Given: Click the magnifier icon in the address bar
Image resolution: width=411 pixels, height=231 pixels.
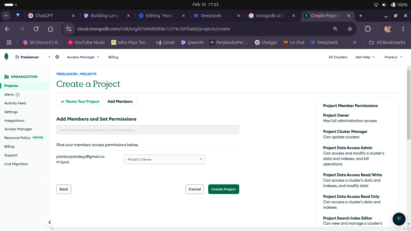Looking at the screenshot, I should (x=335, y=29).
